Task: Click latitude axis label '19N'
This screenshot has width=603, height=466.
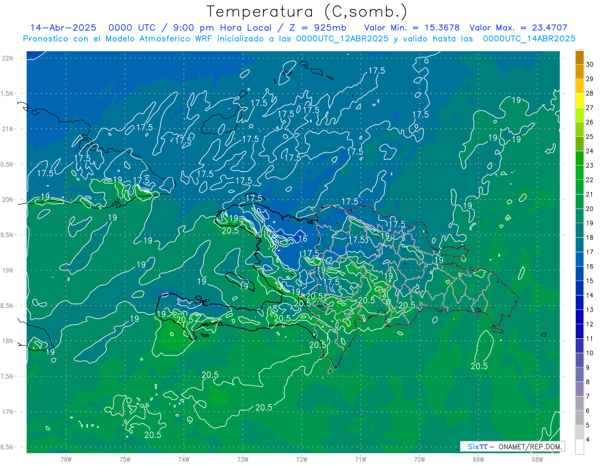Action: coord(9,270)
